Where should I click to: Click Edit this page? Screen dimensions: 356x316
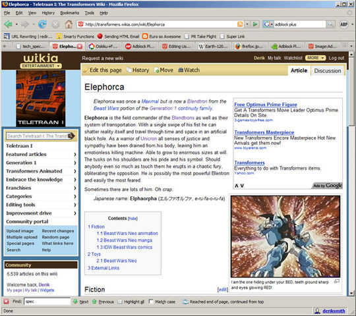click(x=103, y=70)
